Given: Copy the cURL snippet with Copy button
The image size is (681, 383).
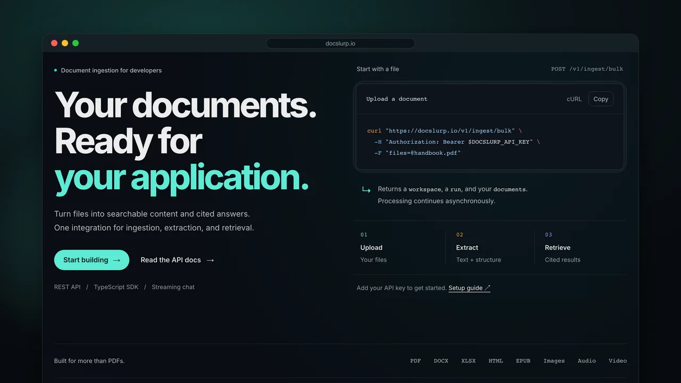Looking at the screenshot, I should [x=601, y=99].
